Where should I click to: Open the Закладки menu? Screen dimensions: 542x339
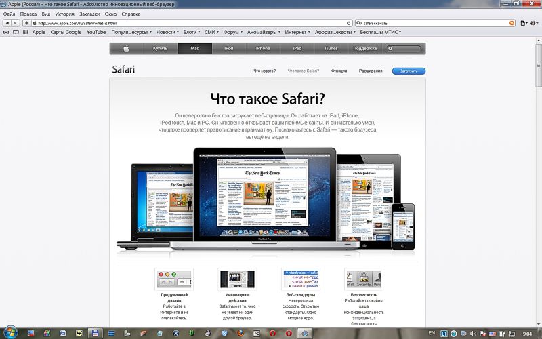point(89,14)
